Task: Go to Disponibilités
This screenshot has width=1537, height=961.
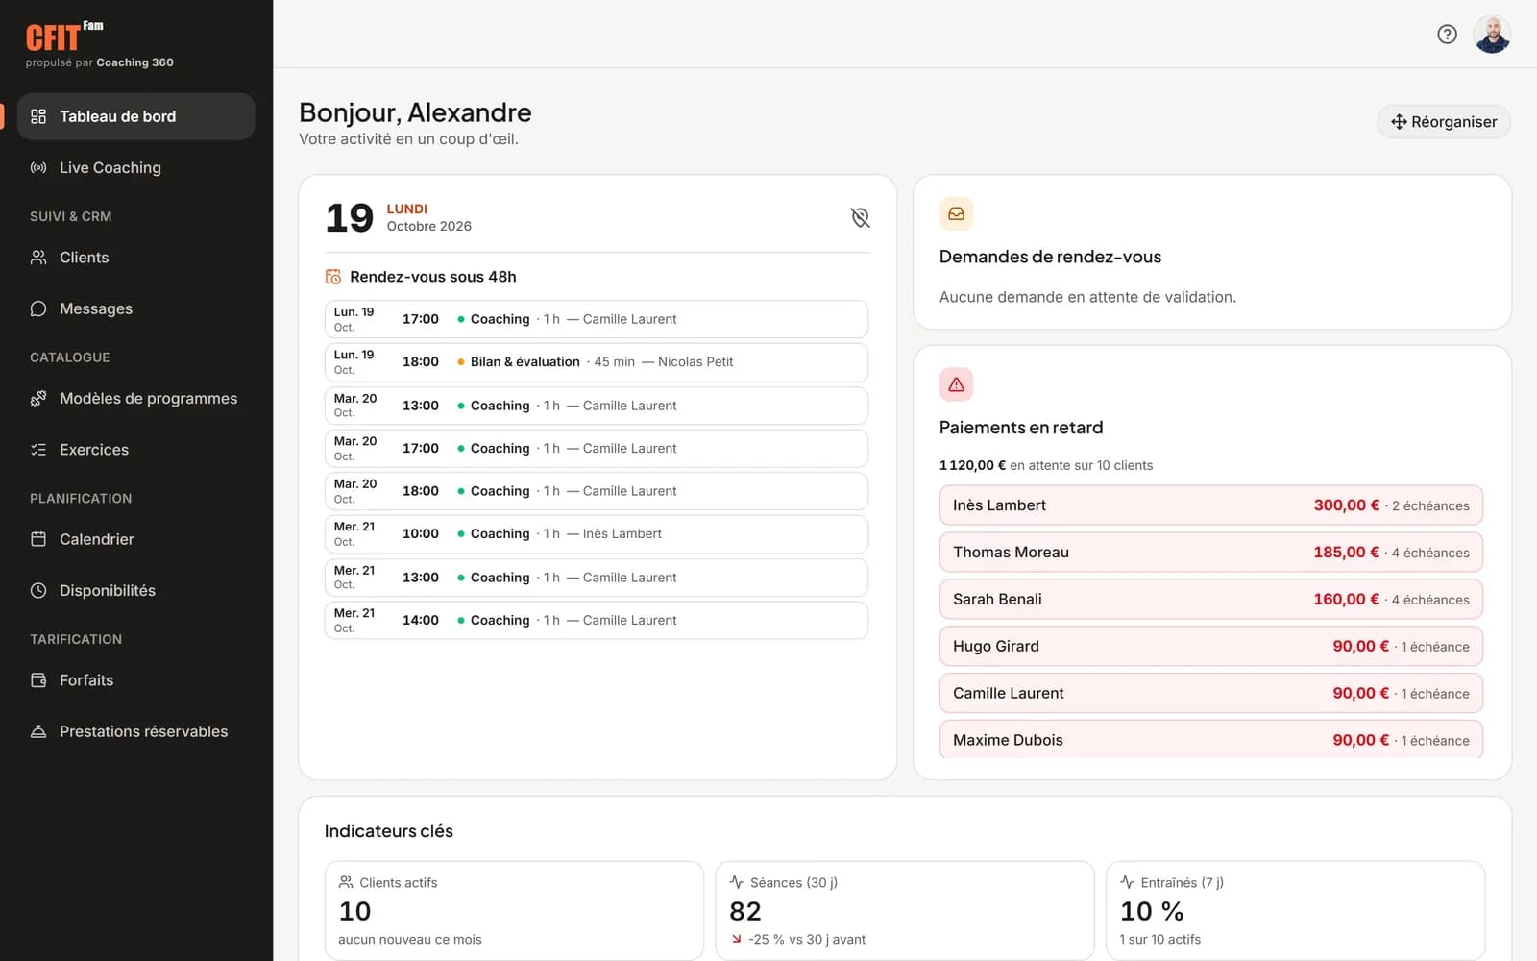Action: tap(135, 590)
